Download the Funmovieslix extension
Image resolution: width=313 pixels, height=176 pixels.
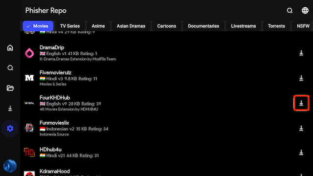pyautogui.click(x=301, y=128)
